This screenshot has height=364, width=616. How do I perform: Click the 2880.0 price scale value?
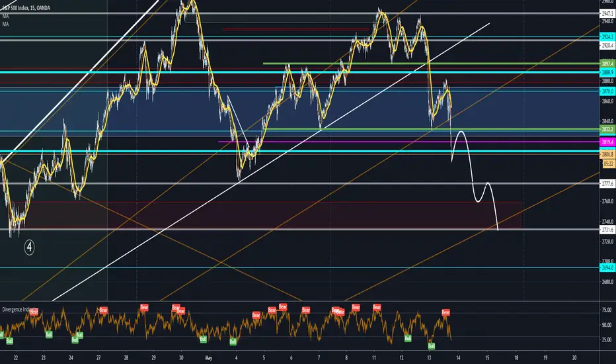pyautogui.click(x=608, y=81)
